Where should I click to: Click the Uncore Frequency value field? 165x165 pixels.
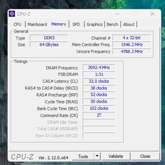coord(132,52)
